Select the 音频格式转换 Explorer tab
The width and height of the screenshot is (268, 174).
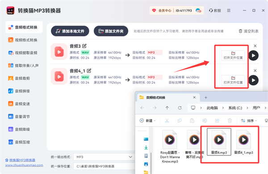(x=168, y=97)
